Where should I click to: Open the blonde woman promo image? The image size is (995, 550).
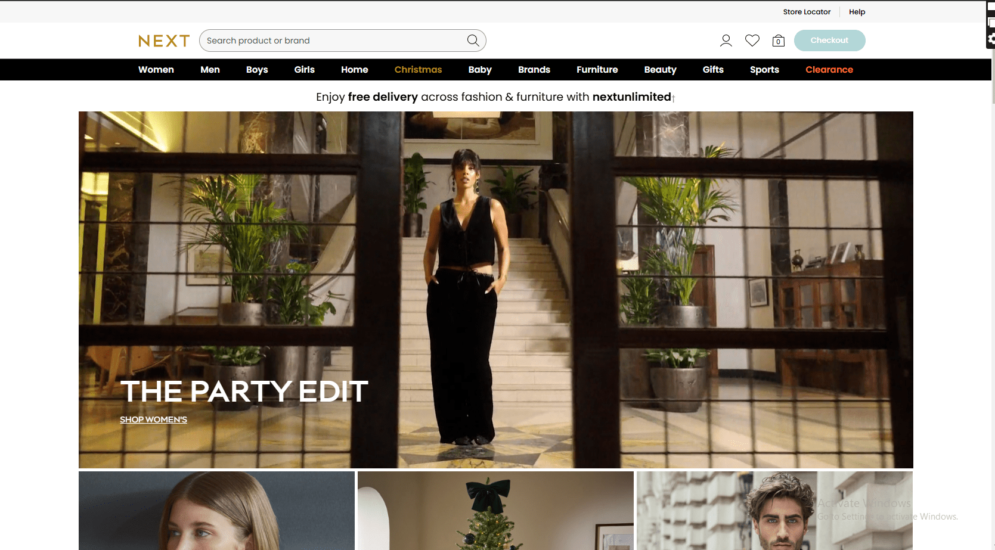tap(216, 511)
